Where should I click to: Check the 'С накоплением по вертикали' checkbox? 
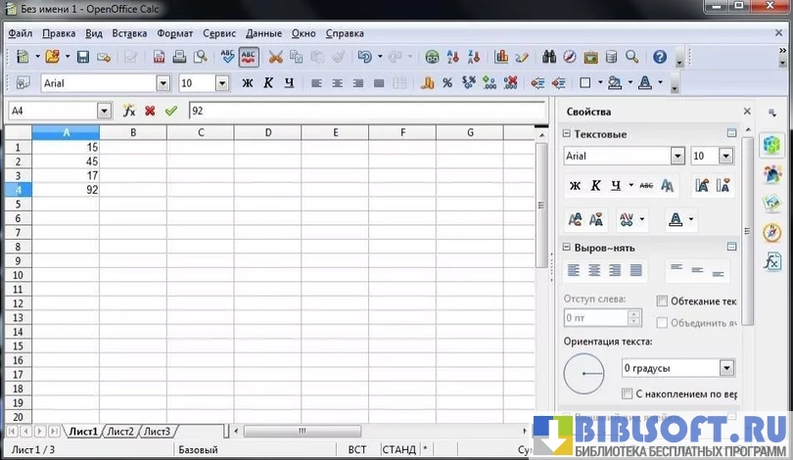pyautogui.click(x=628, y=393)
